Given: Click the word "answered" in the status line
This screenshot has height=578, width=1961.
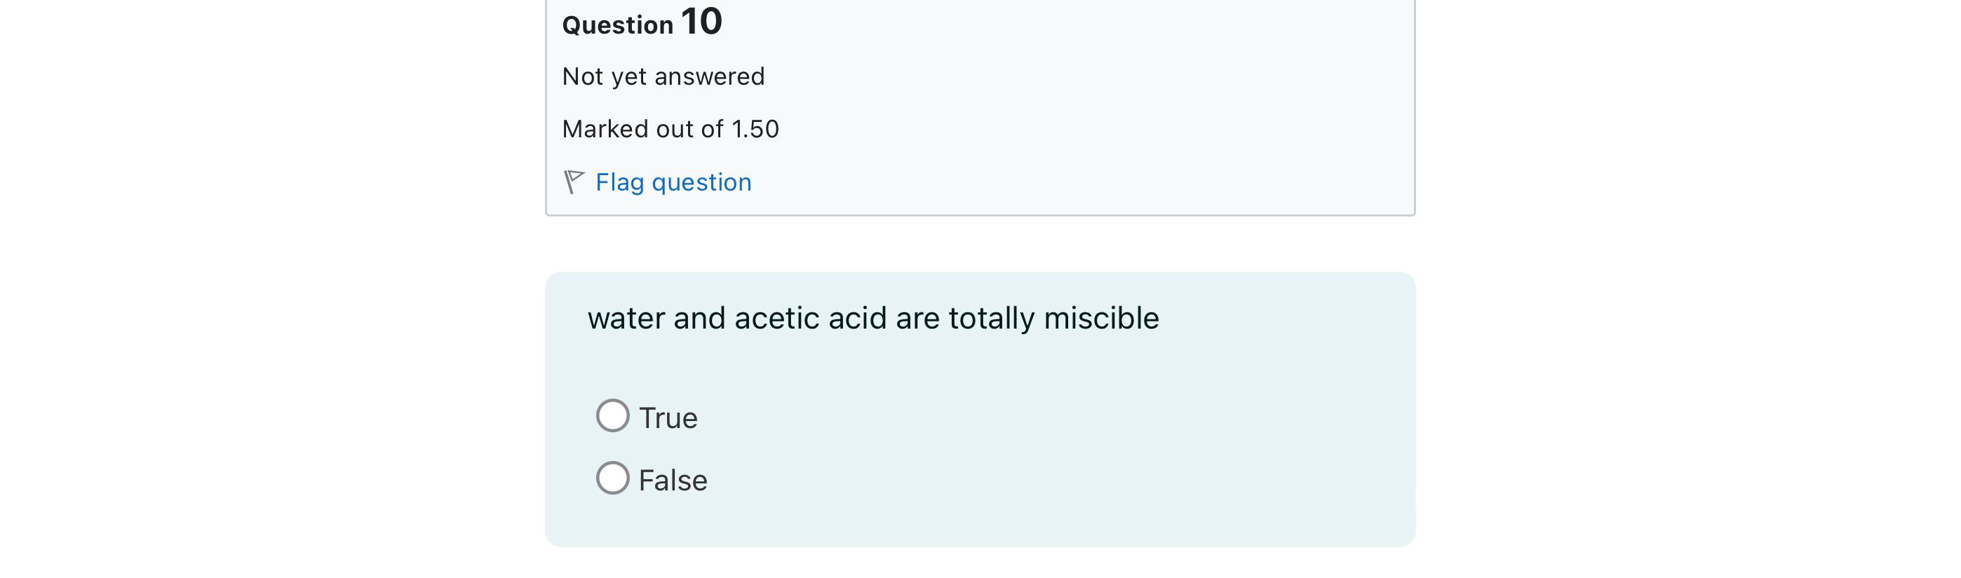Looking at the screenshot, I should click(x=709, y=77).
